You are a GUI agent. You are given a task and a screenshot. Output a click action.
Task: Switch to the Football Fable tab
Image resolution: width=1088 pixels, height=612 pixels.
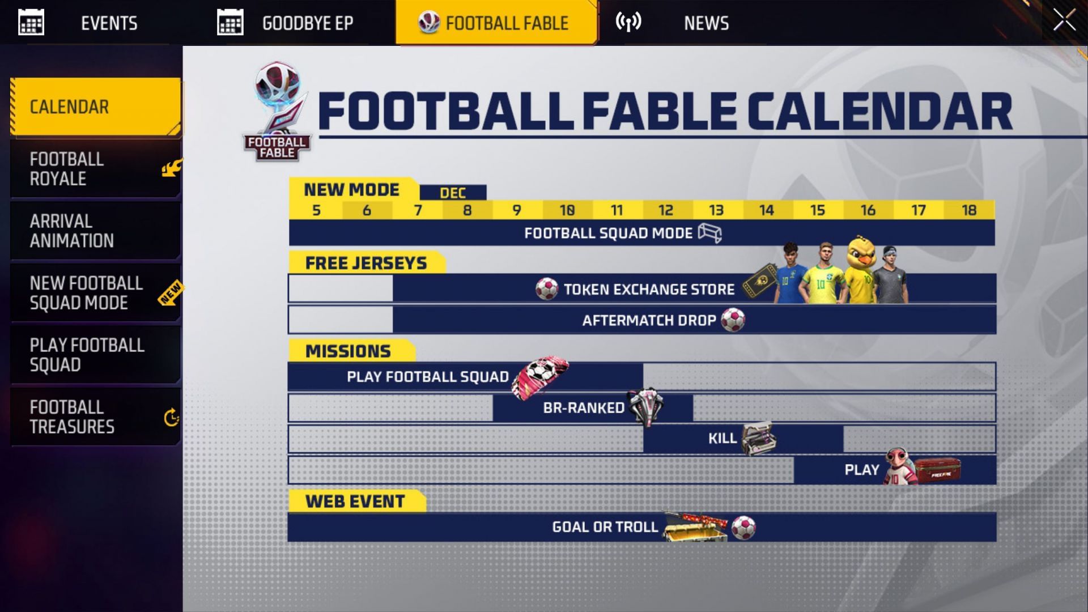495,23
